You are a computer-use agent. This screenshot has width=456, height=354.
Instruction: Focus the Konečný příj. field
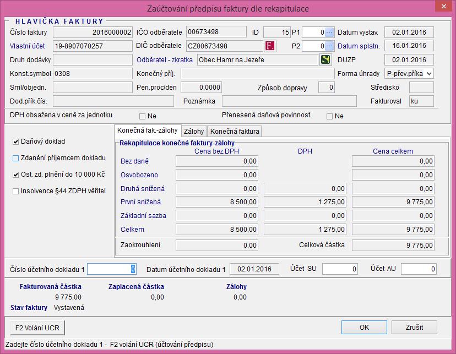coord(257,74)
